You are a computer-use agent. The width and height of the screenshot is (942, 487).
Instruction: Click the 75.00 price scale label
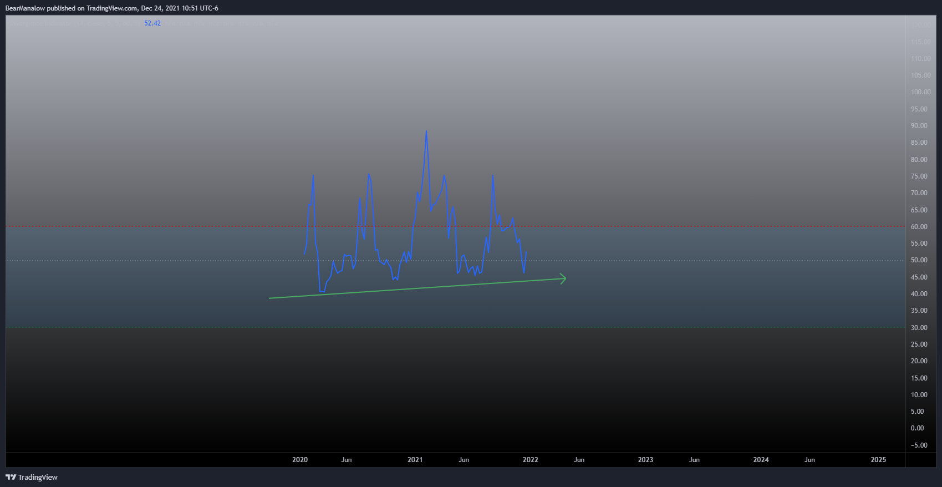coord(919,176)
